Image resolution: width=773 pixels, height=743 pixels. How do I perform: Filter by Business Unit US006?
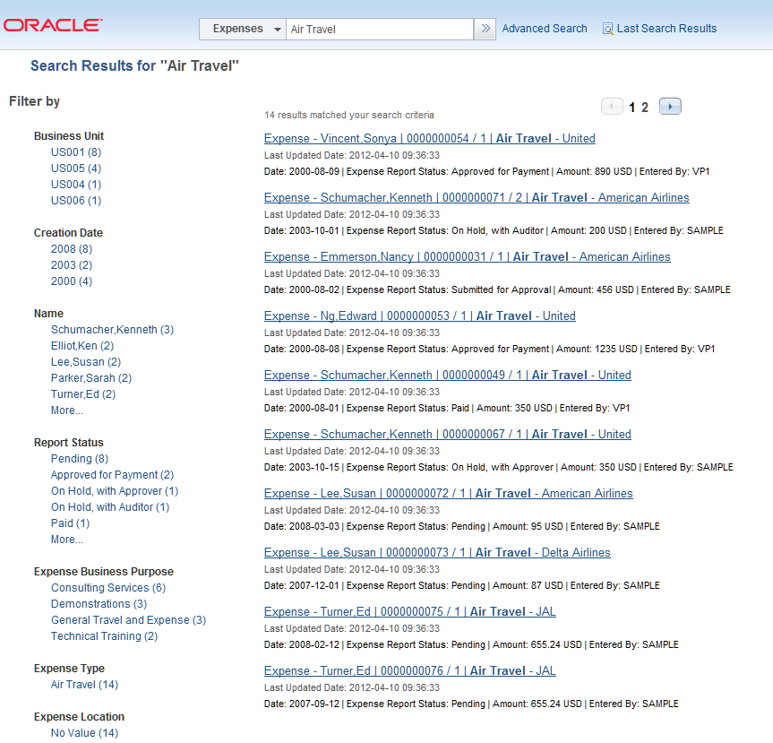[76, 201]
